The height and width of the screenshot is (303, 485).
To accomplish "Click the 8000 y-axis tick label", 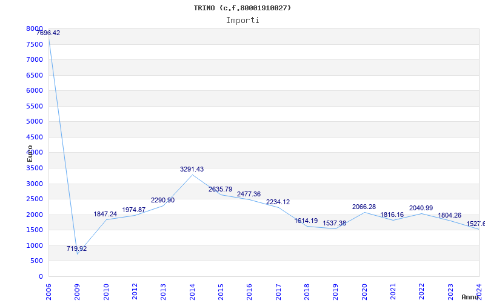I will pos(35,28).
